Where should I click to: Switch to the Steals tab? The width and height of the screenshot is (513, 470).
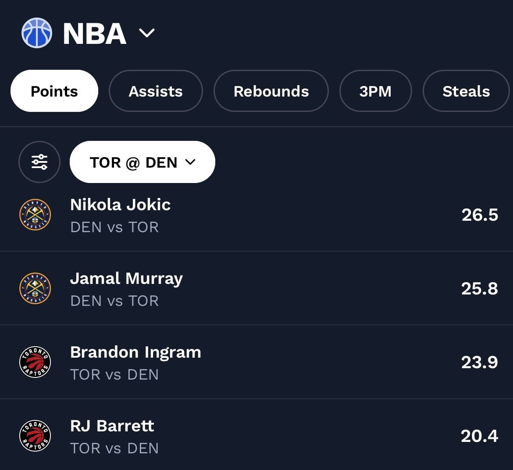coord(466,91)
